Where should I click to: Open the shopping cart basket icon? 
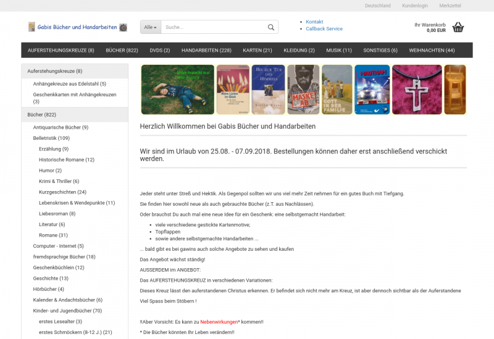[458, 27]
